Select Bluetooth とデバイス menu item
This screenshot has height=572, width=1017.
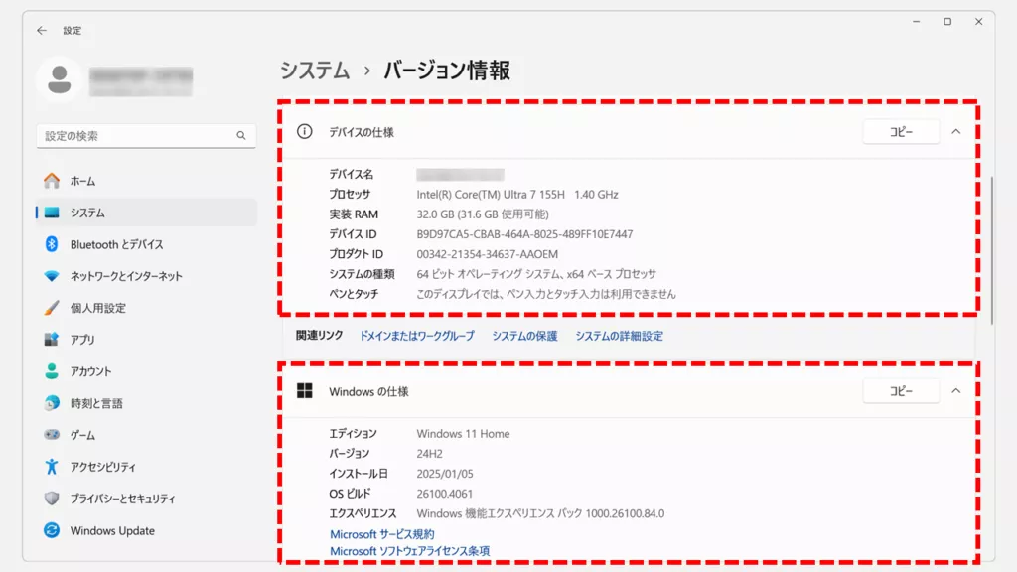click(x=147, y=244)
